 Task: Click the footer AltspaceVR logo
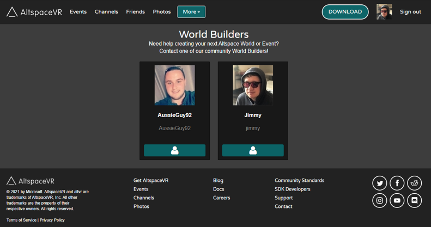point(30,181)
